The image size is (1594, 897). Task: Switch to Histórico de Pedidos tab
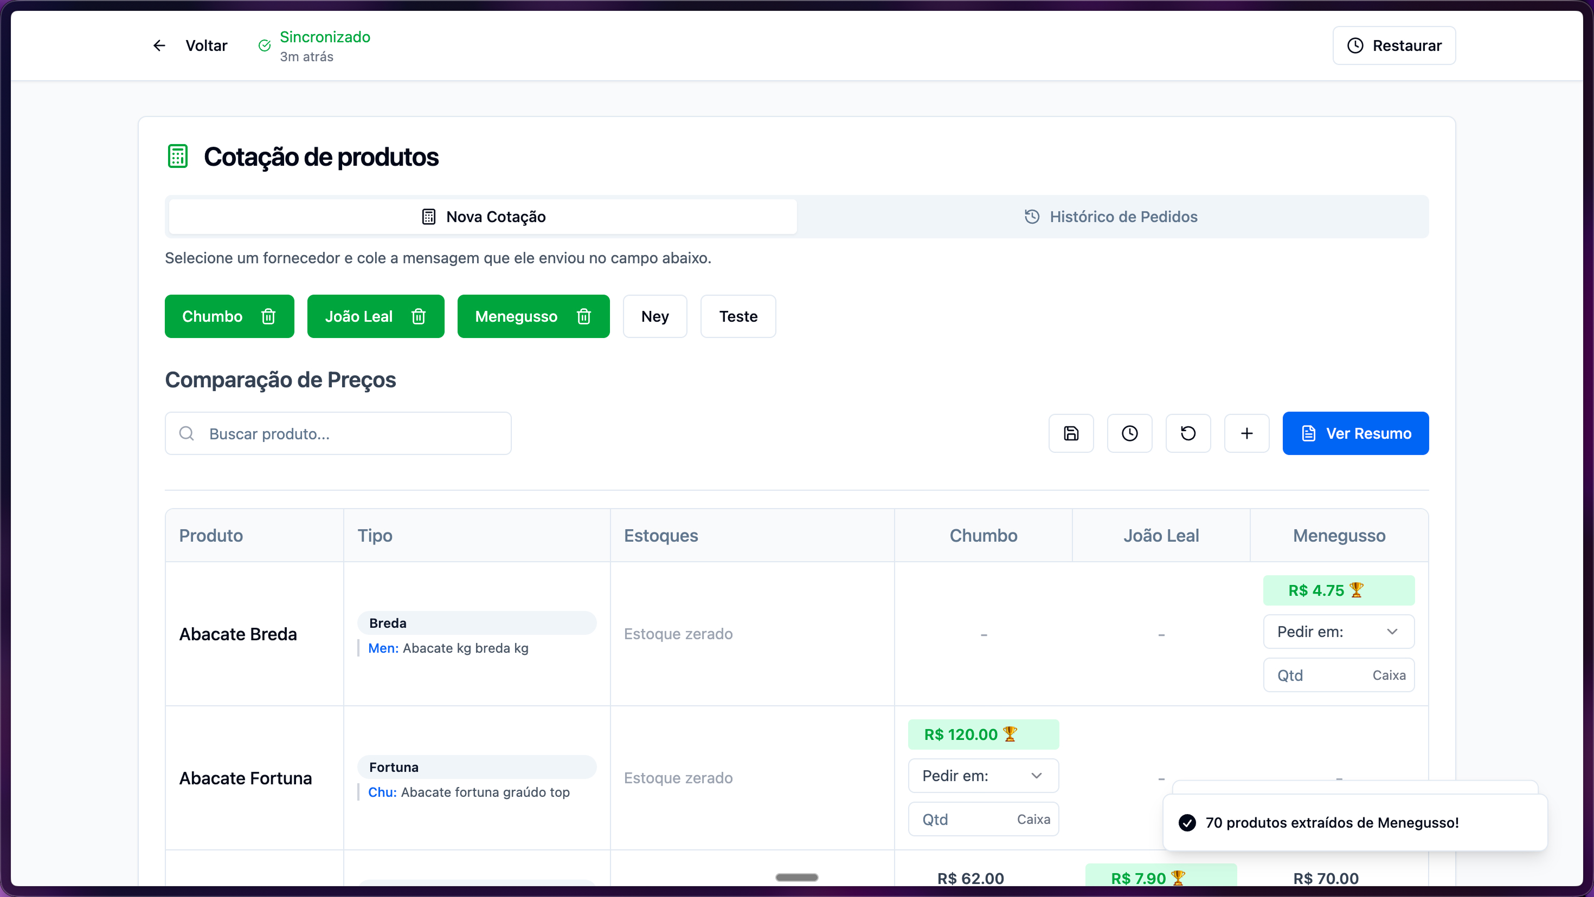tap(1111, 217)
